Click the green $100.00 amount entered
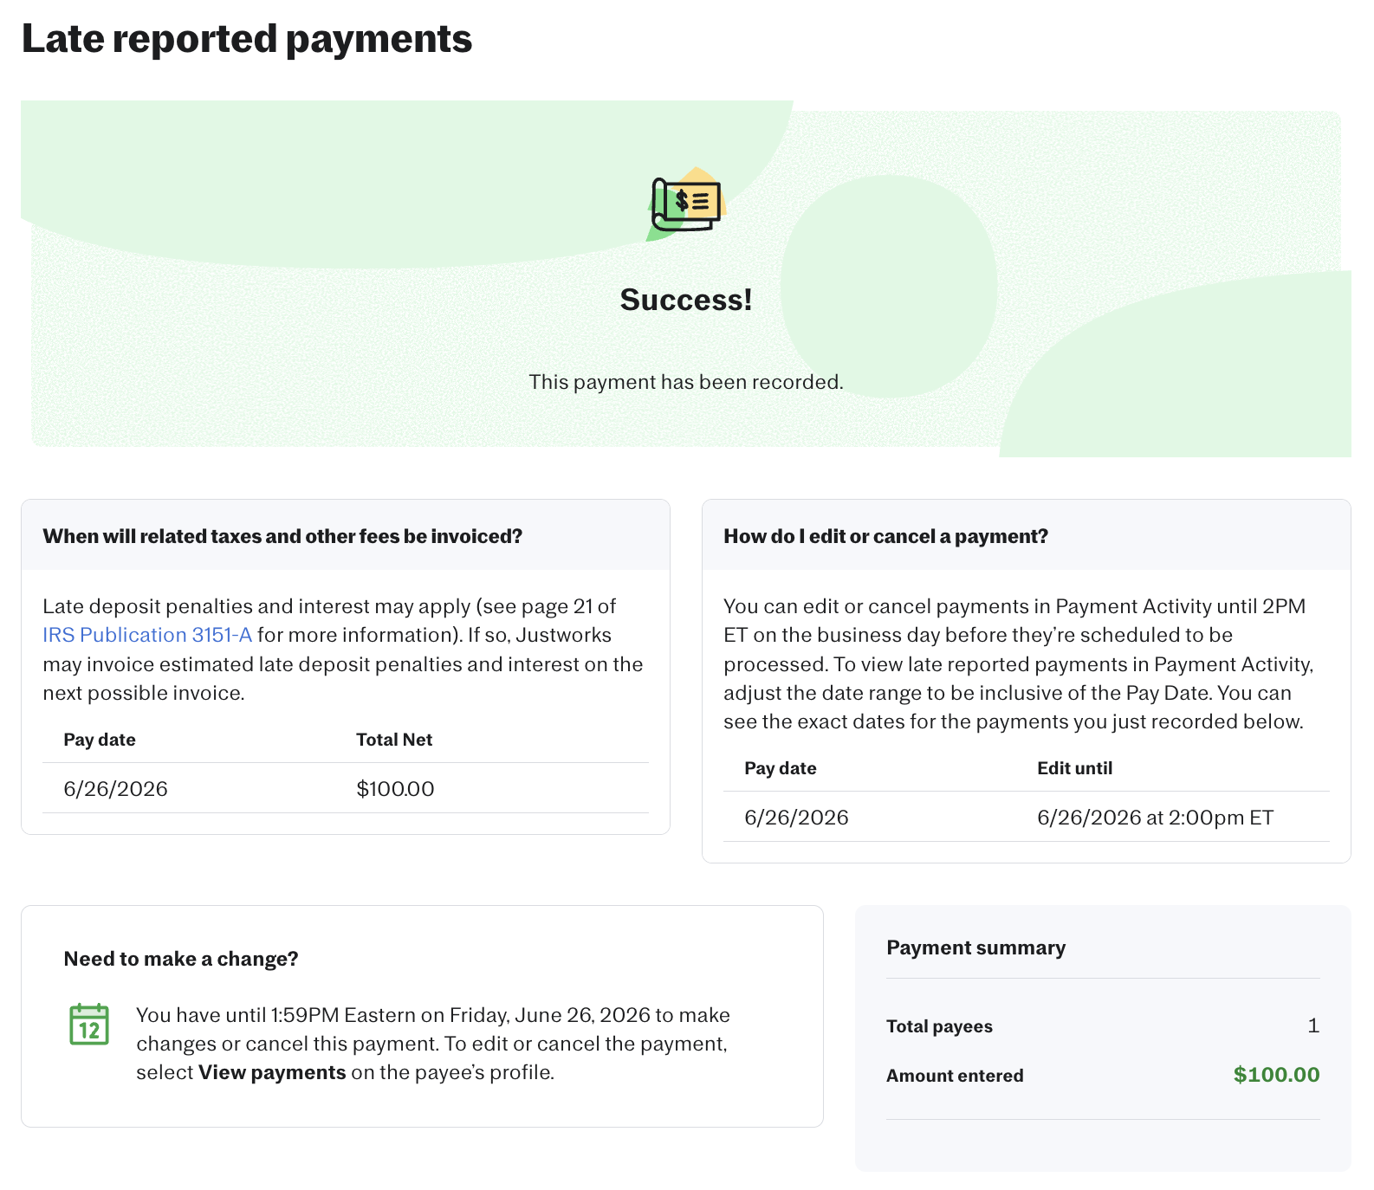 (1276, 1075)
